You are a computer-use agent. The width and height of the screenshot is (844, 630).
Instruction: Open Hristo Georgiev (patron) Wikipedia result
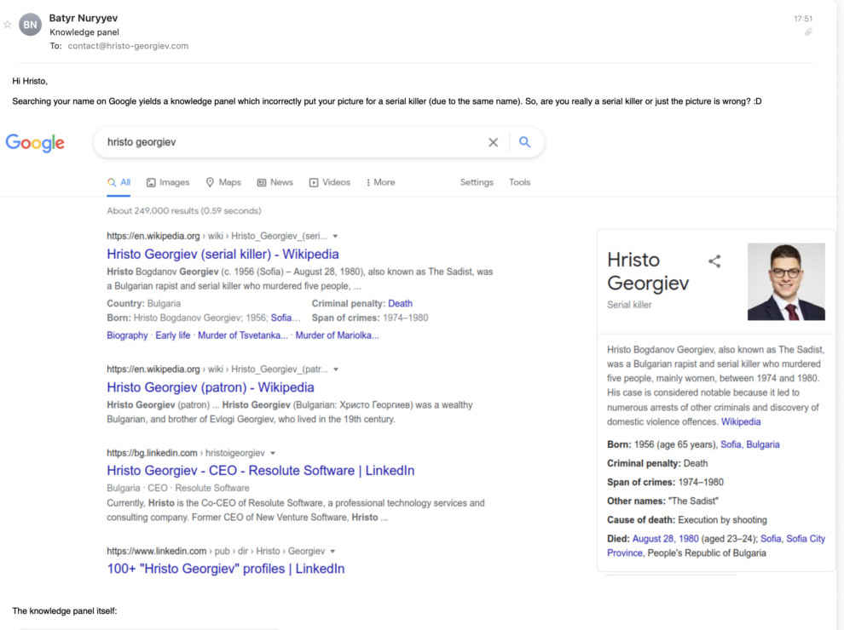point(211,387)
